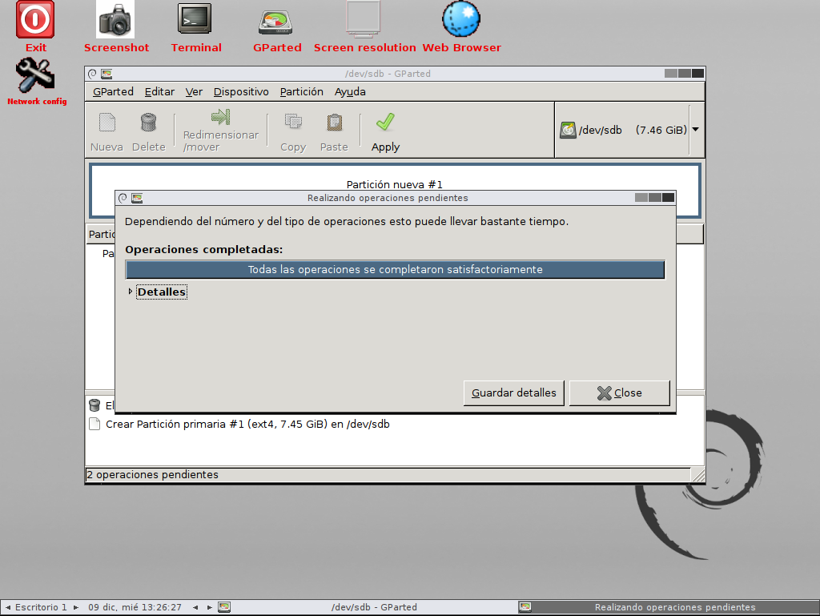Select the Crear Partición primaria #1 operation
This screenshot has height=616, width=820.
point(247,424)
